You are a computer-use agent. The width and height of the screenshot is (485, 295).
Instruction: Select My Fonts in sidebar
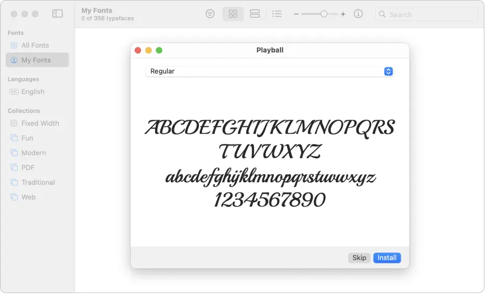click(x=36, y=60)
